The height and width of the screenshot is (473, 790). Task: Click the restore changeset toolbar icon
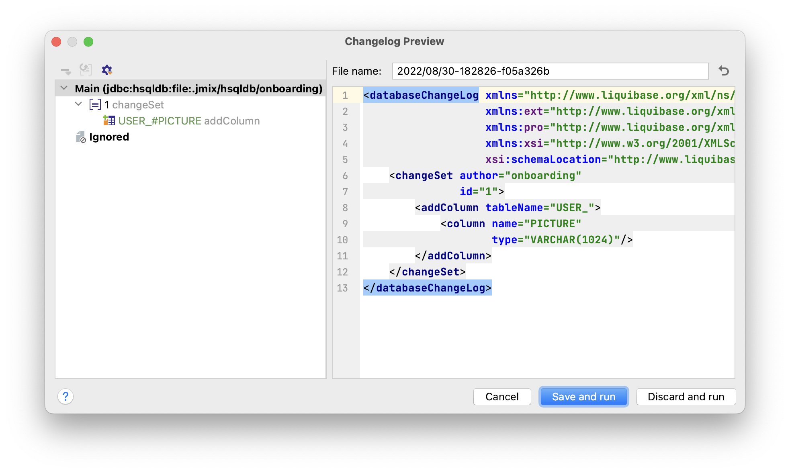click(x=86, y=70)
